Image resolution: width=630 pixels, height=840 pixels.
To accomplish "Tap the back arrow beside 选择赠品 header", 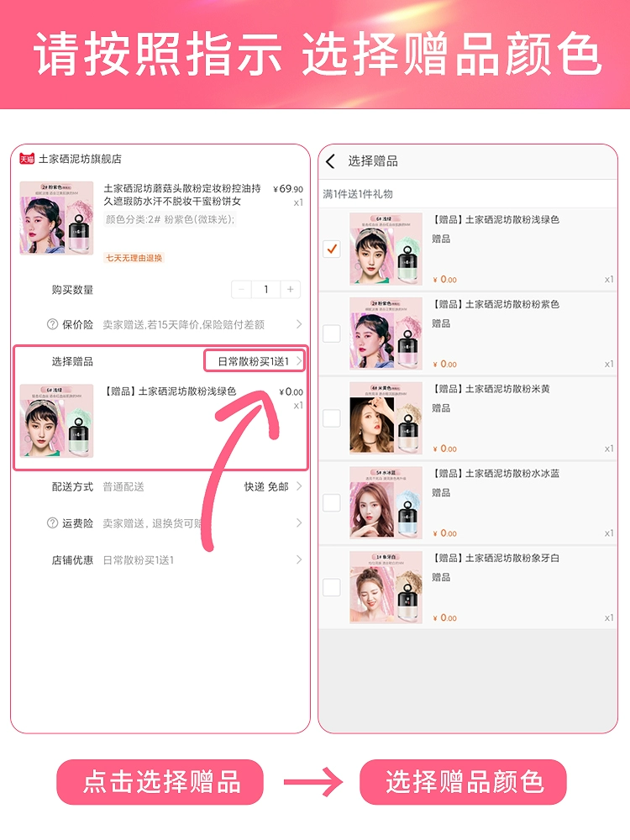I will (x=330, y=161).
